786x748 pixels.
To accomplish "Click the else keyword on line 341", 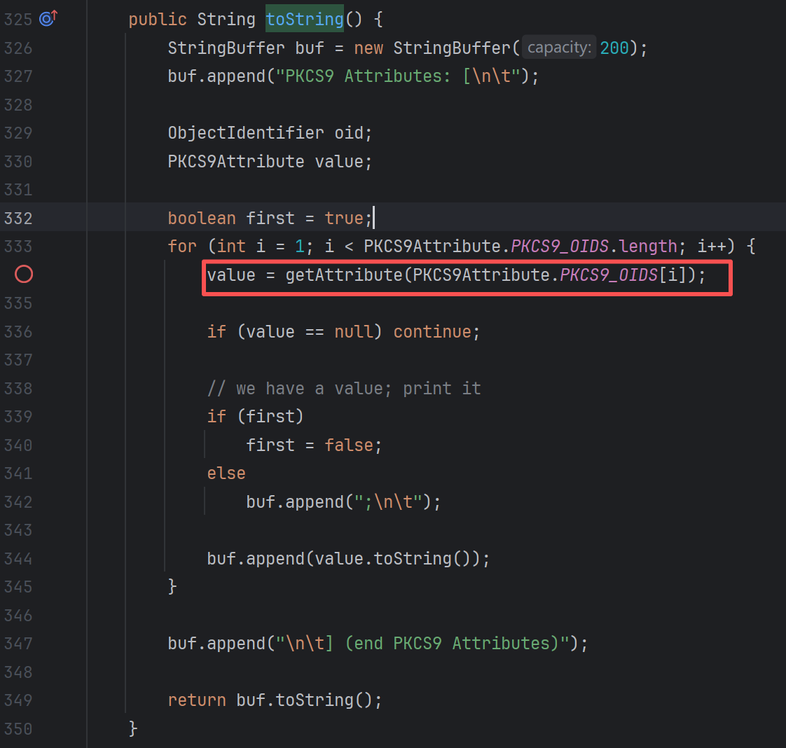I will coord(226,473).
